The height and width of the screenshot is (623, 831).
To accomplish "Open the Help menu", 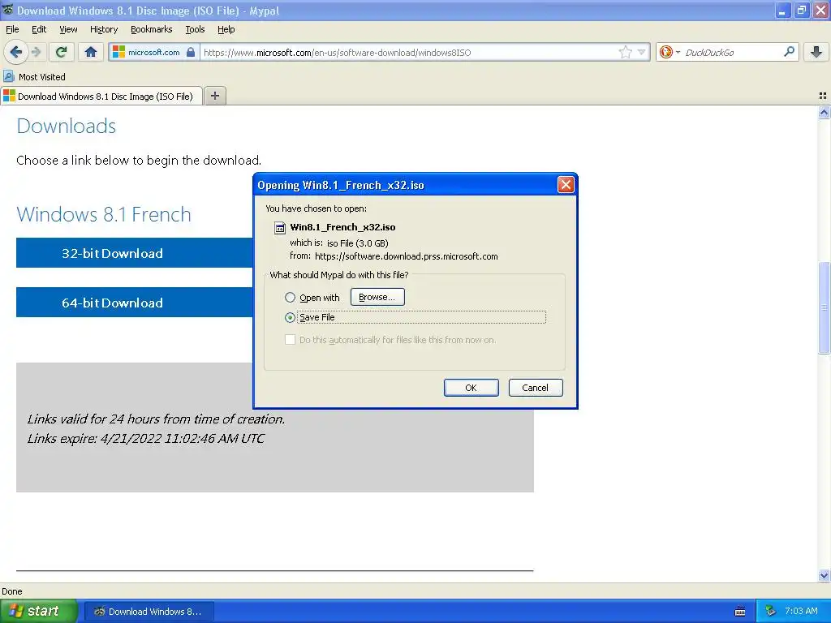I will coord(226,29).
